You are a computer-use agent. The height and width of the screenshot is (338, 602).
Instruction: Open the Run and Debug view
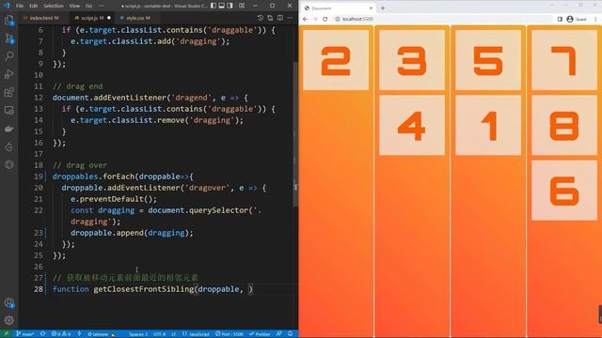tap(8, 74)
